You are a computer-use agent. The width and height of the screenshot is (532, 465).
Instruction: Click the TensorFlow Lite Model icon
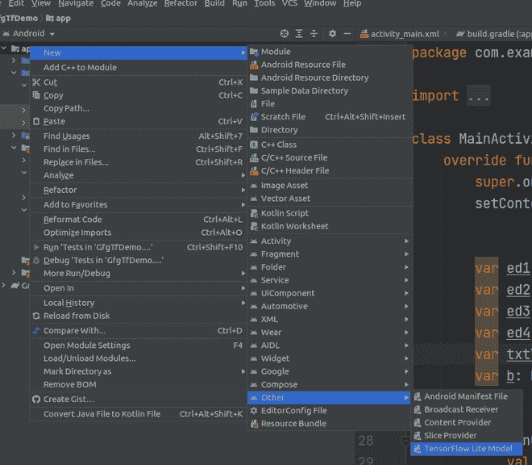click(x=417, y=449)
